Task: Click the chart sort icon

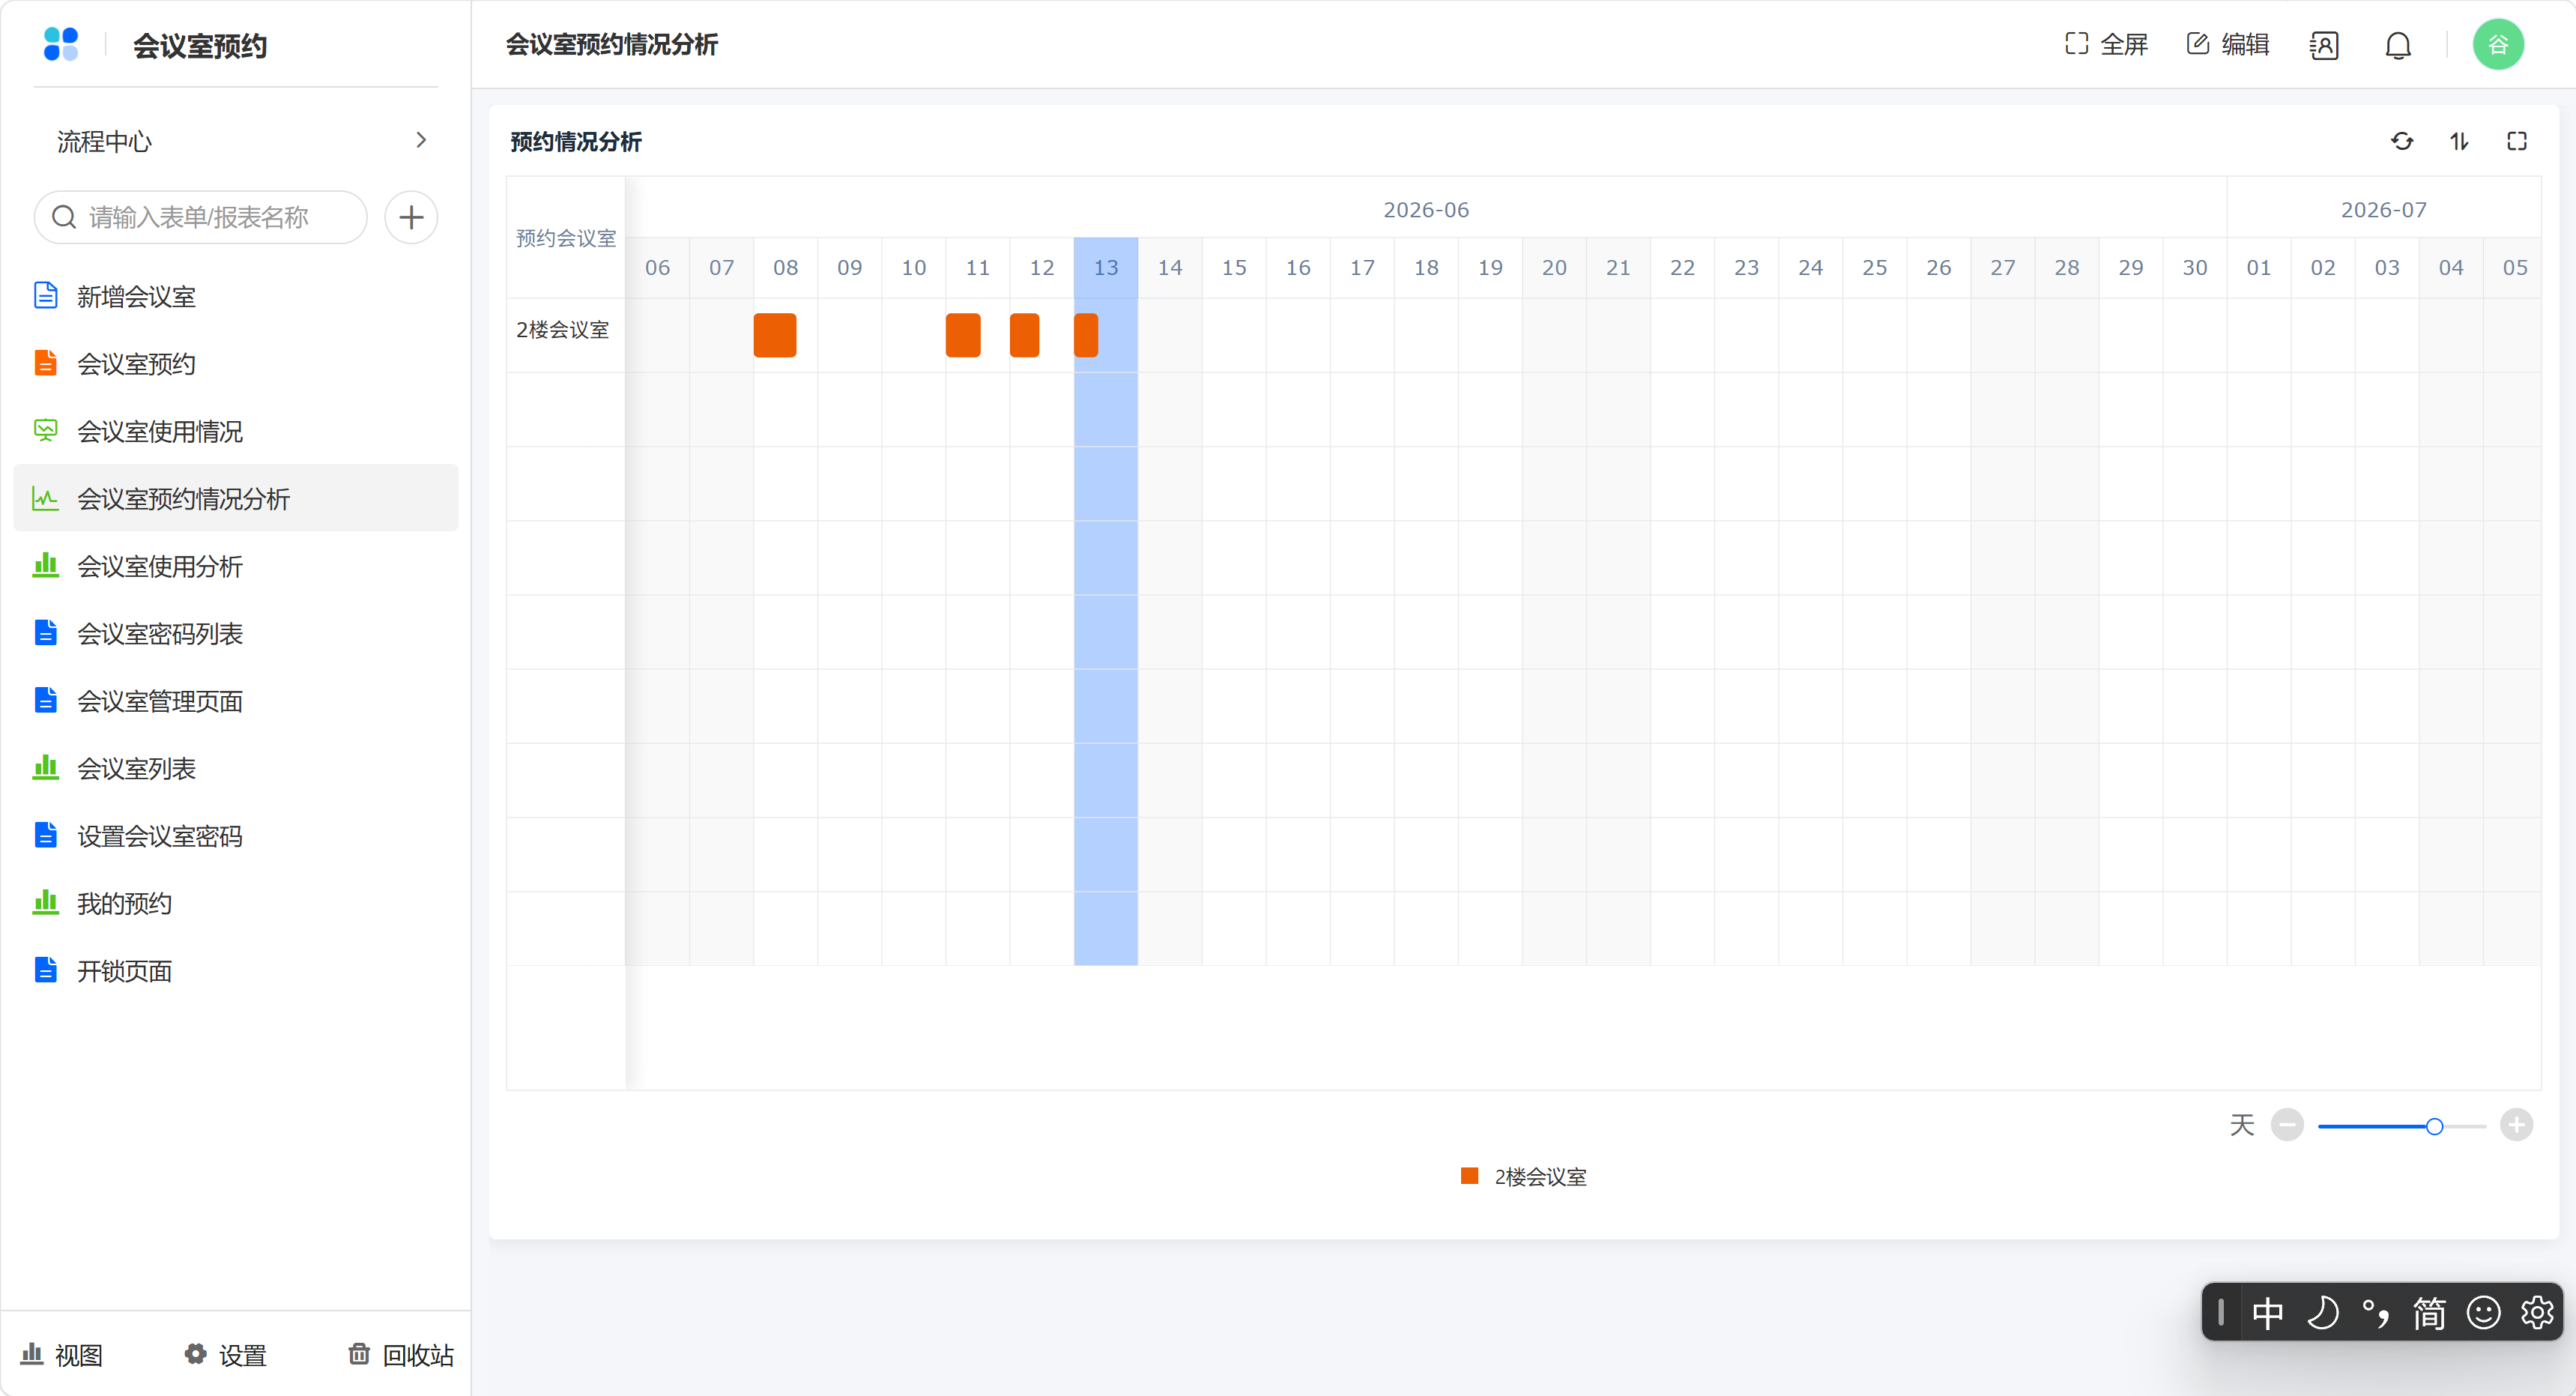Action: (x=2460, y=141)
